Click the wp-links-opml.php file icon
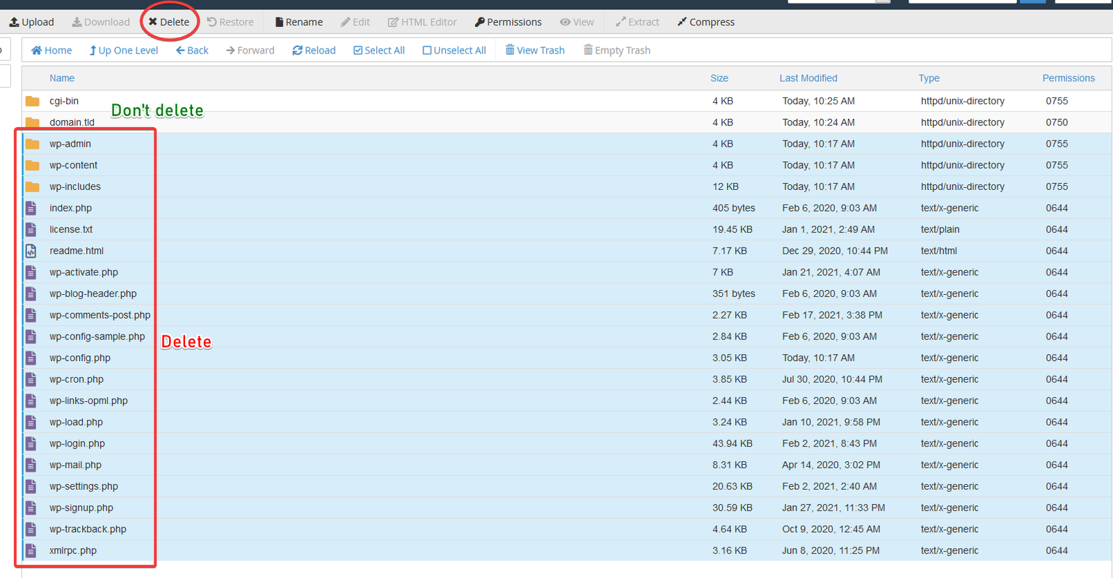 click(x=31, y=401)
